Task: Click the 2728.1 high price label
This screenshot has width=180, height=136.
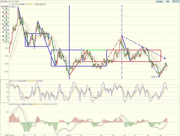Action: click(13, 7)
